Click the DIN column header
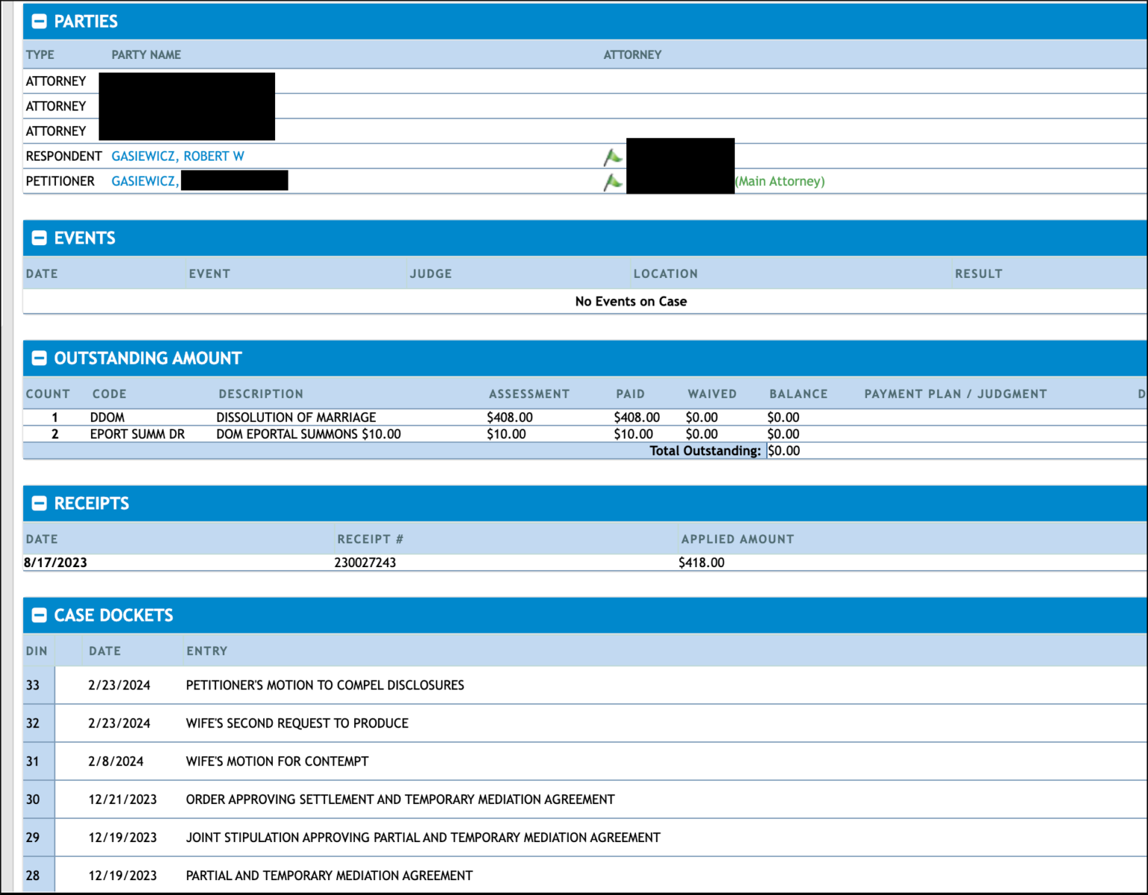This screenshot has width=1148, height=895. [x=37, y=651]
